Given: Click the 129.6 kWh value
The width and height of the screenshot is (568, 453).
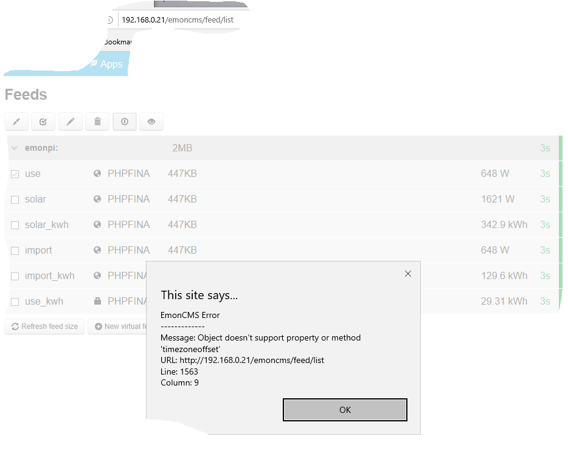Looking at the screenshot, I should pyautogui.click(x=504, y=275).
